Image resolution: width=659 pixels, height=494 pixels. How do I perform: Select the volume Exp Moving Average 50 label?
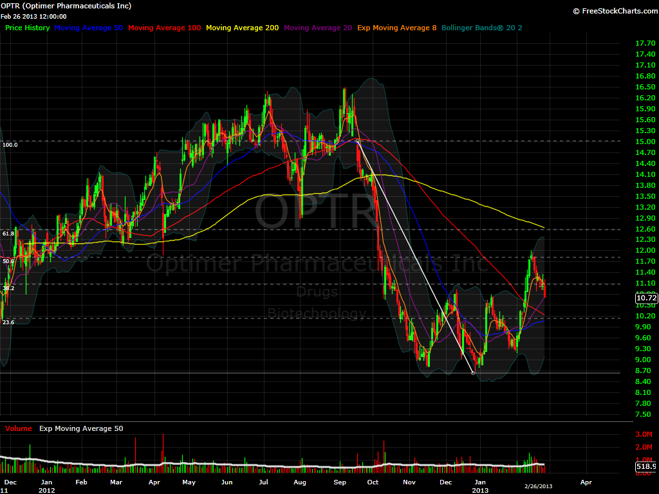[81, 428]
